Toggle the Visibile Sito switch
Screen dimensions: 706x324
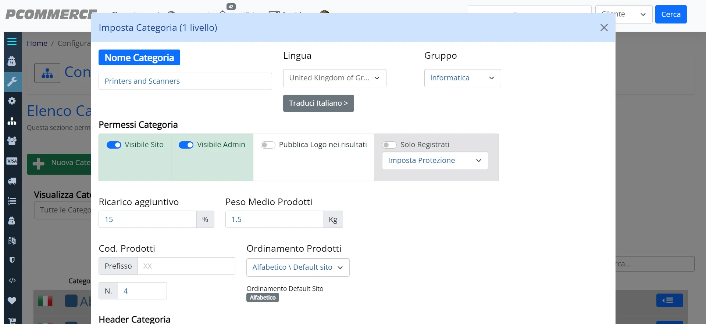coord(114,145)
